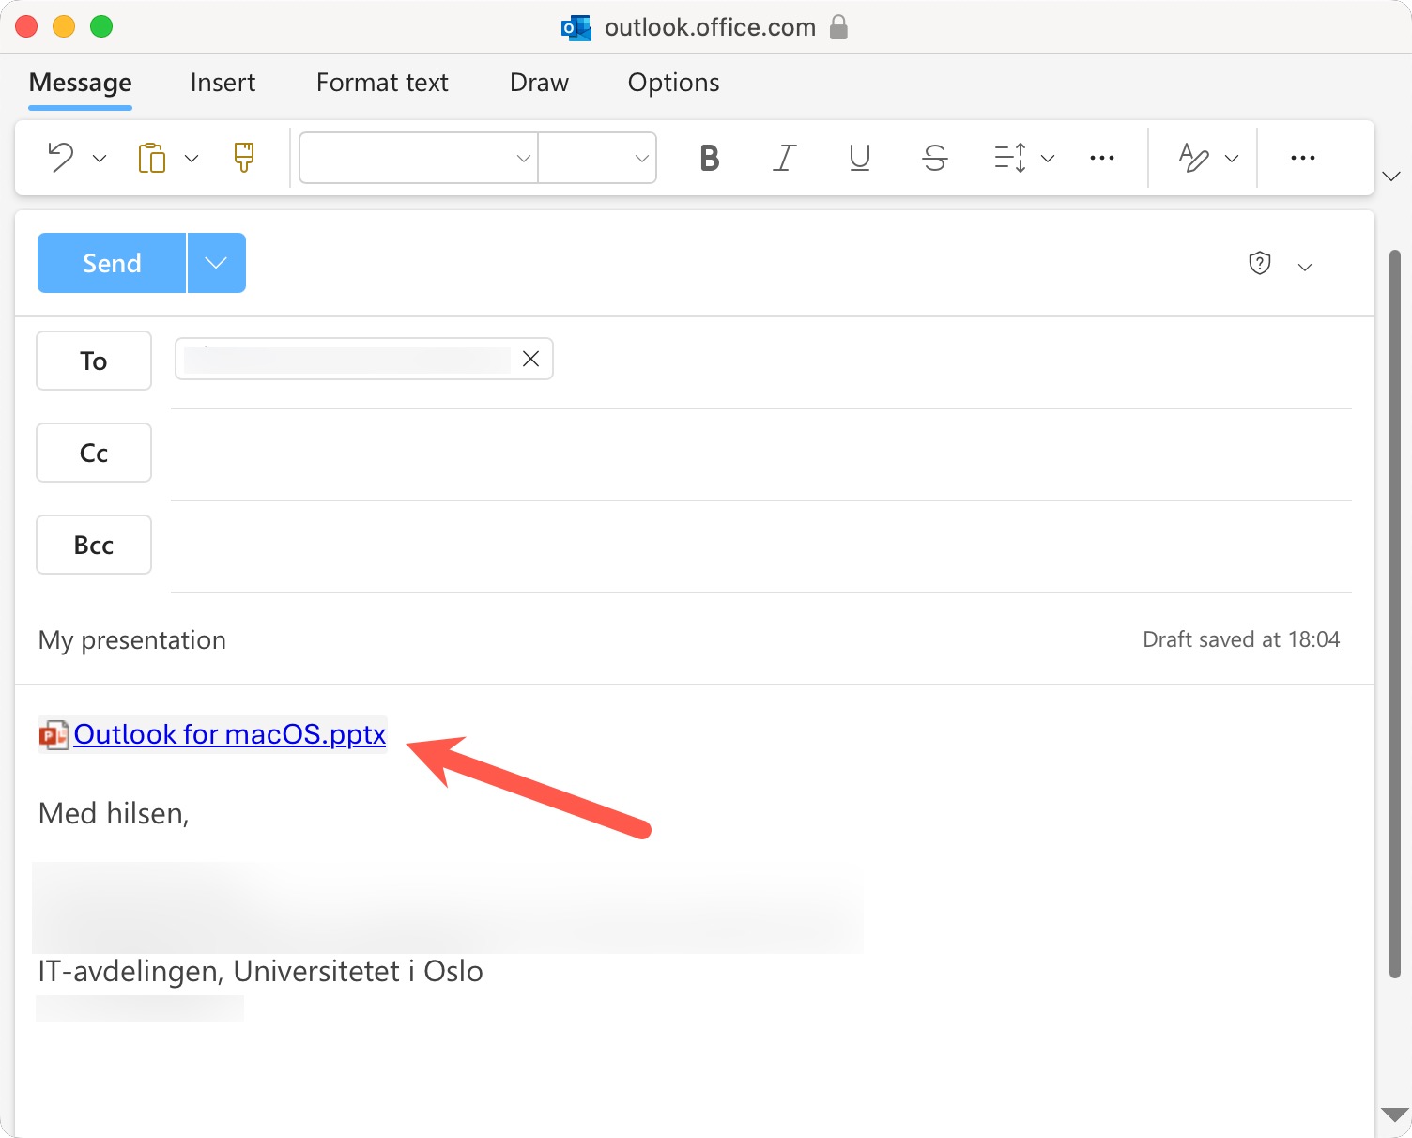The image size is (1412, 1138).
Task: Expand the line spacing options arrow
Action: [x=1048, y=159]
